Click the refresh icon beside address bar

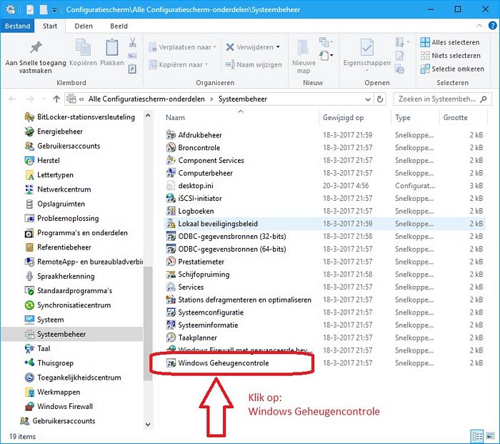tap(380, 99)
